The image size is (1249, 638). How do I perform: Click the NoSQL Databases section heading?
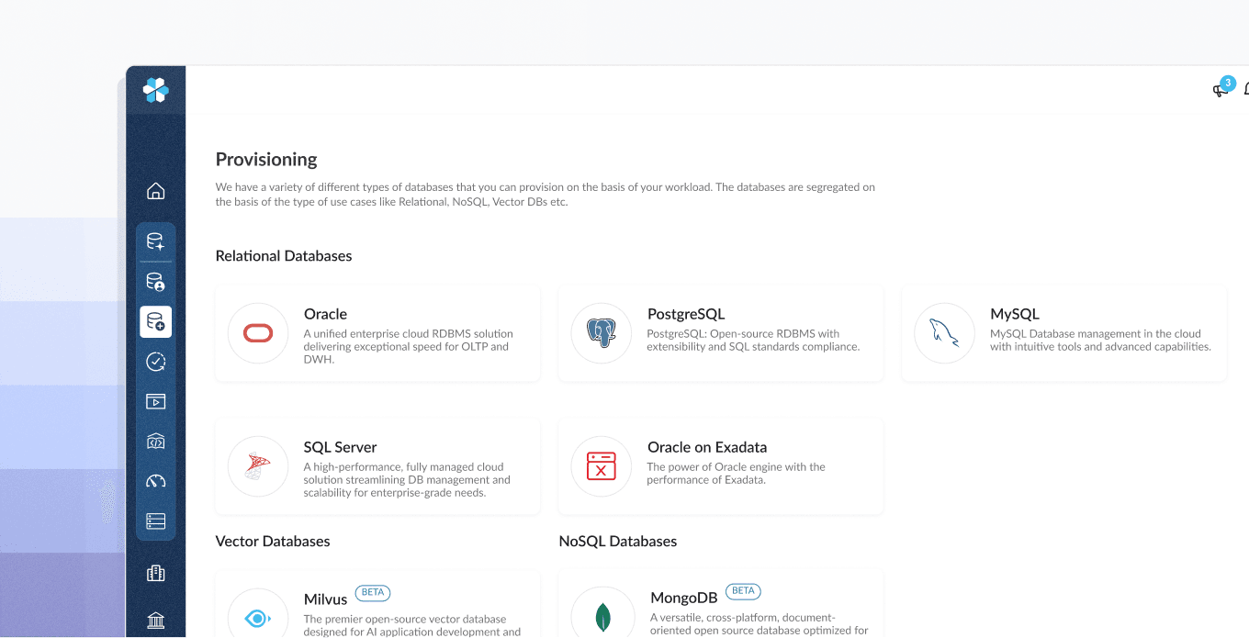pyautogui.click(x=618, y=542)
